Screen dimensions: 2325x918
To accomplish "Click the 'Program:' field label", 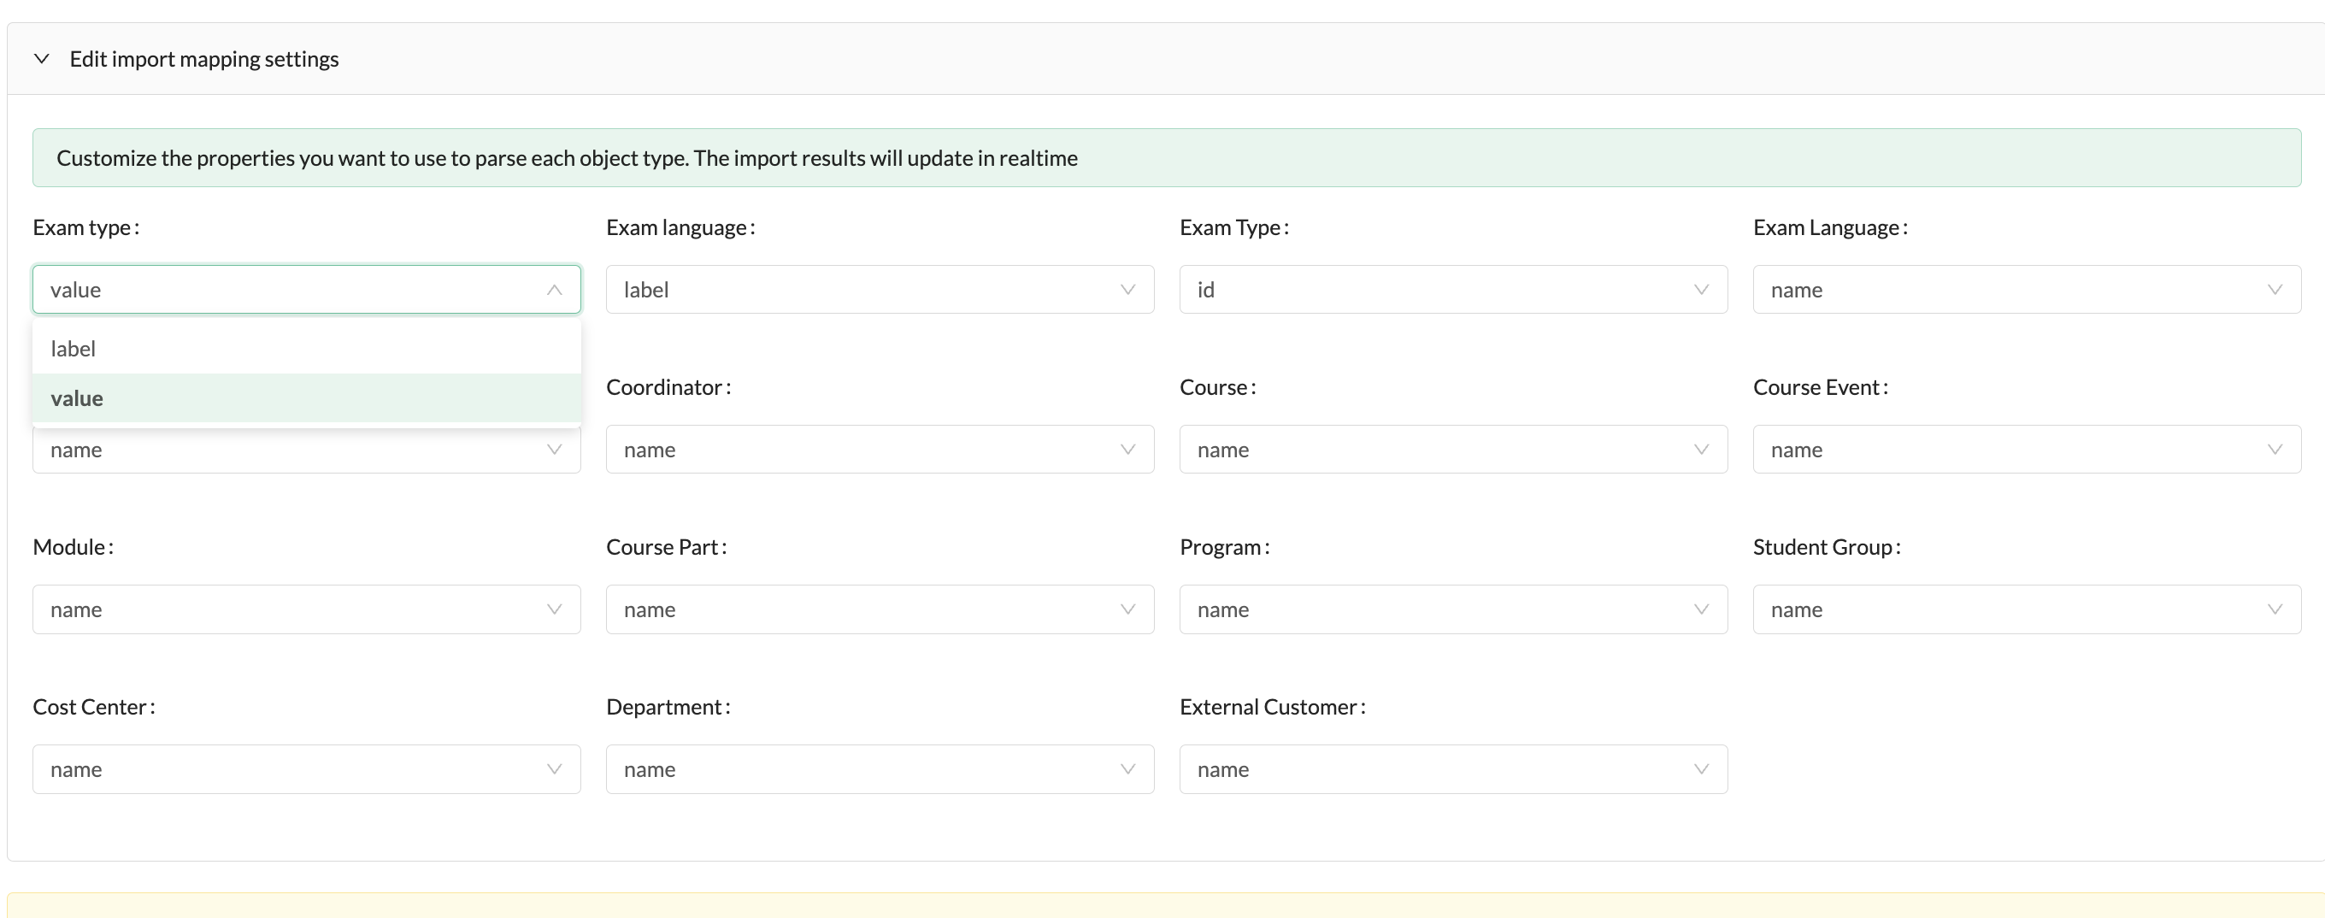I will coord(1225,547).
